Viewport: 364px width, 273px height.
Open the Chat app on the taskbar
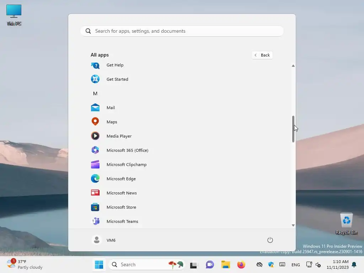pyautogui.click(x=210, y=264)
